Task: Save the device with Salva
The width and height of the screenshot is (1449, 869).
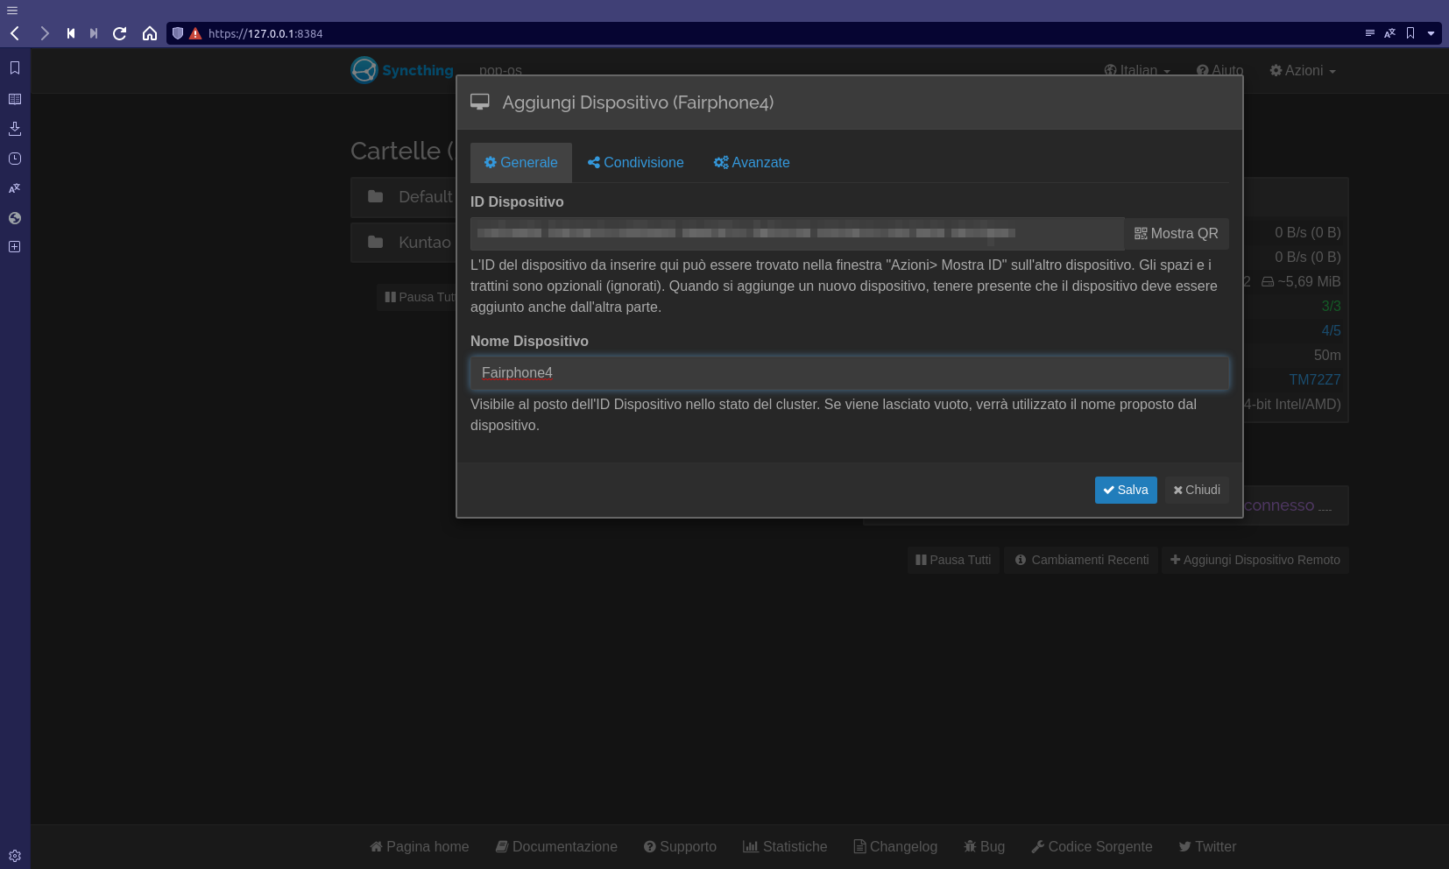Action: [x=1126, y=490]
